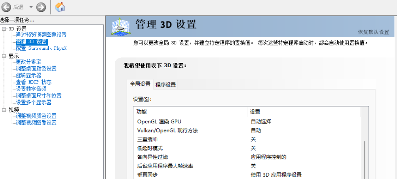Screen dimensions: 397x179
Task: Select the 垂直同步 setting row
Action: (x=190, y=175)
